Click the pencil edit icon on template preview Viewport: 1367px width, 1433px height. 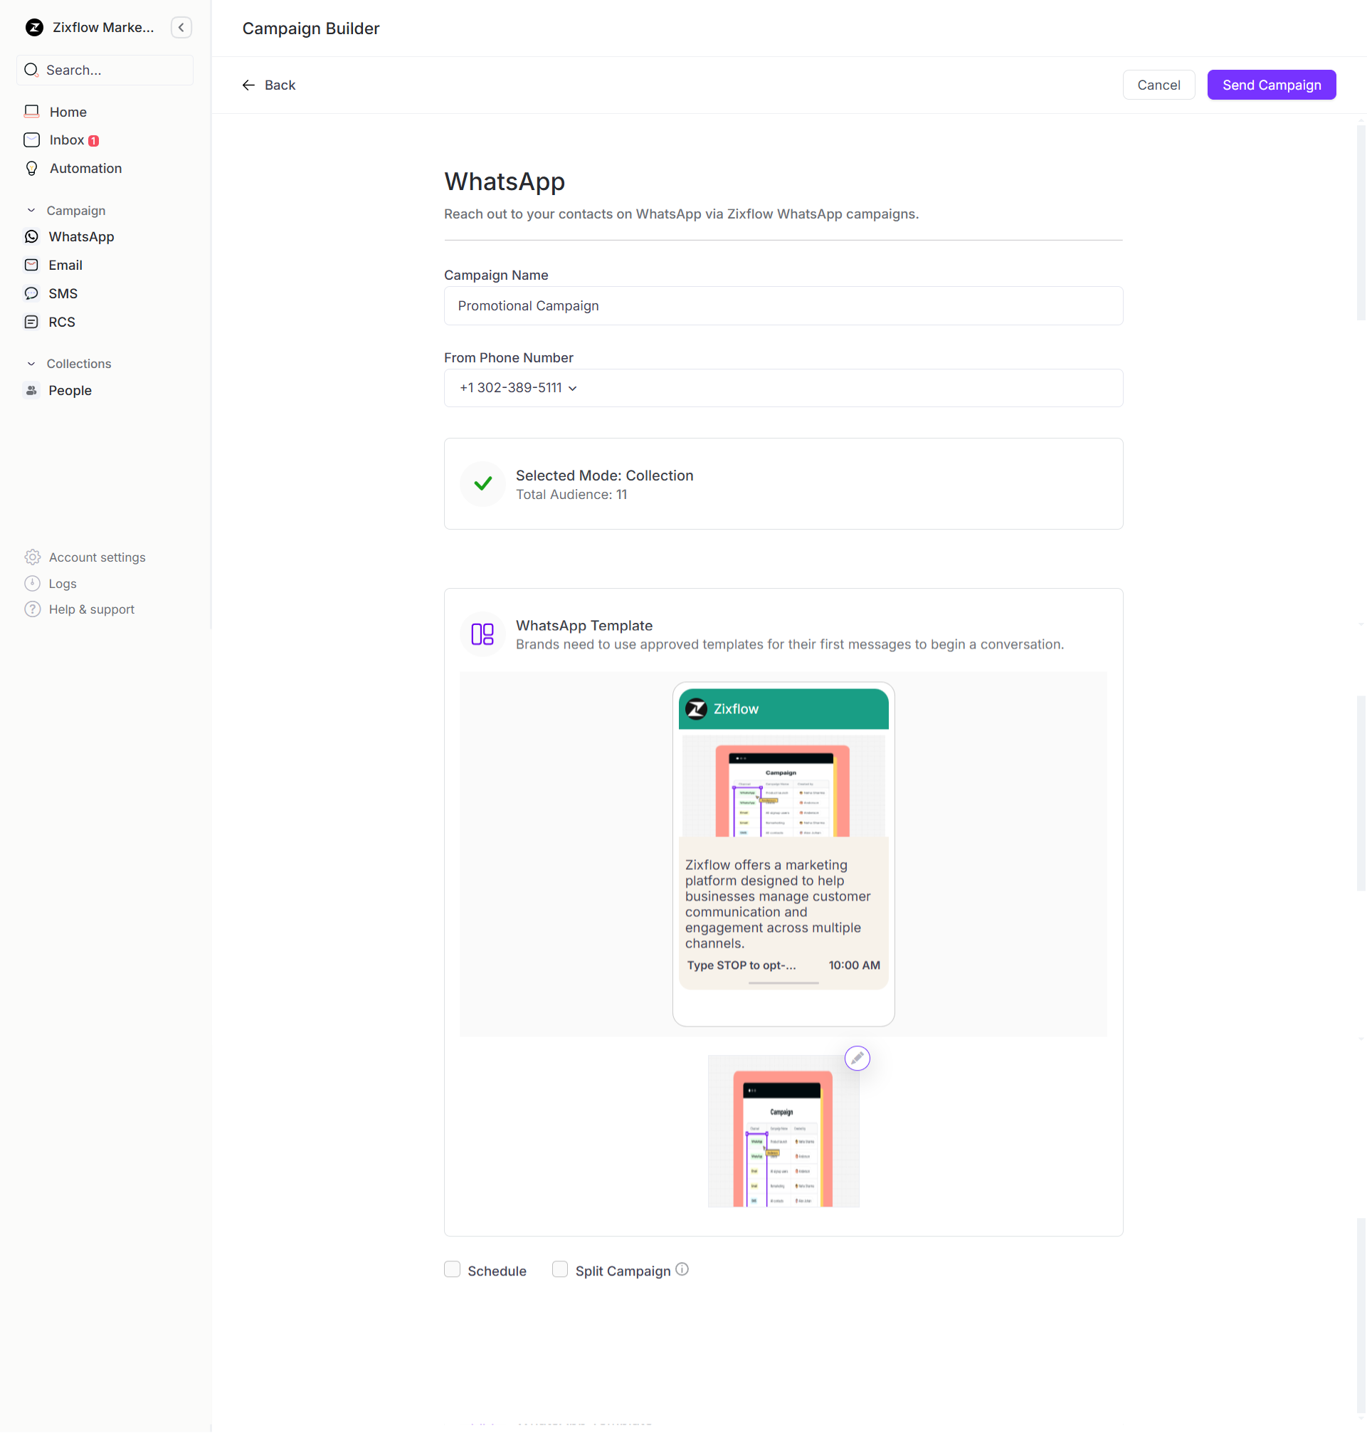pyautogui.click(x=857, y=1059)
